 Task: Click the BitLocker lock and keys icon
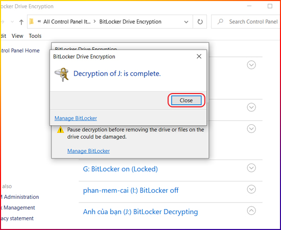coord(62,75)
